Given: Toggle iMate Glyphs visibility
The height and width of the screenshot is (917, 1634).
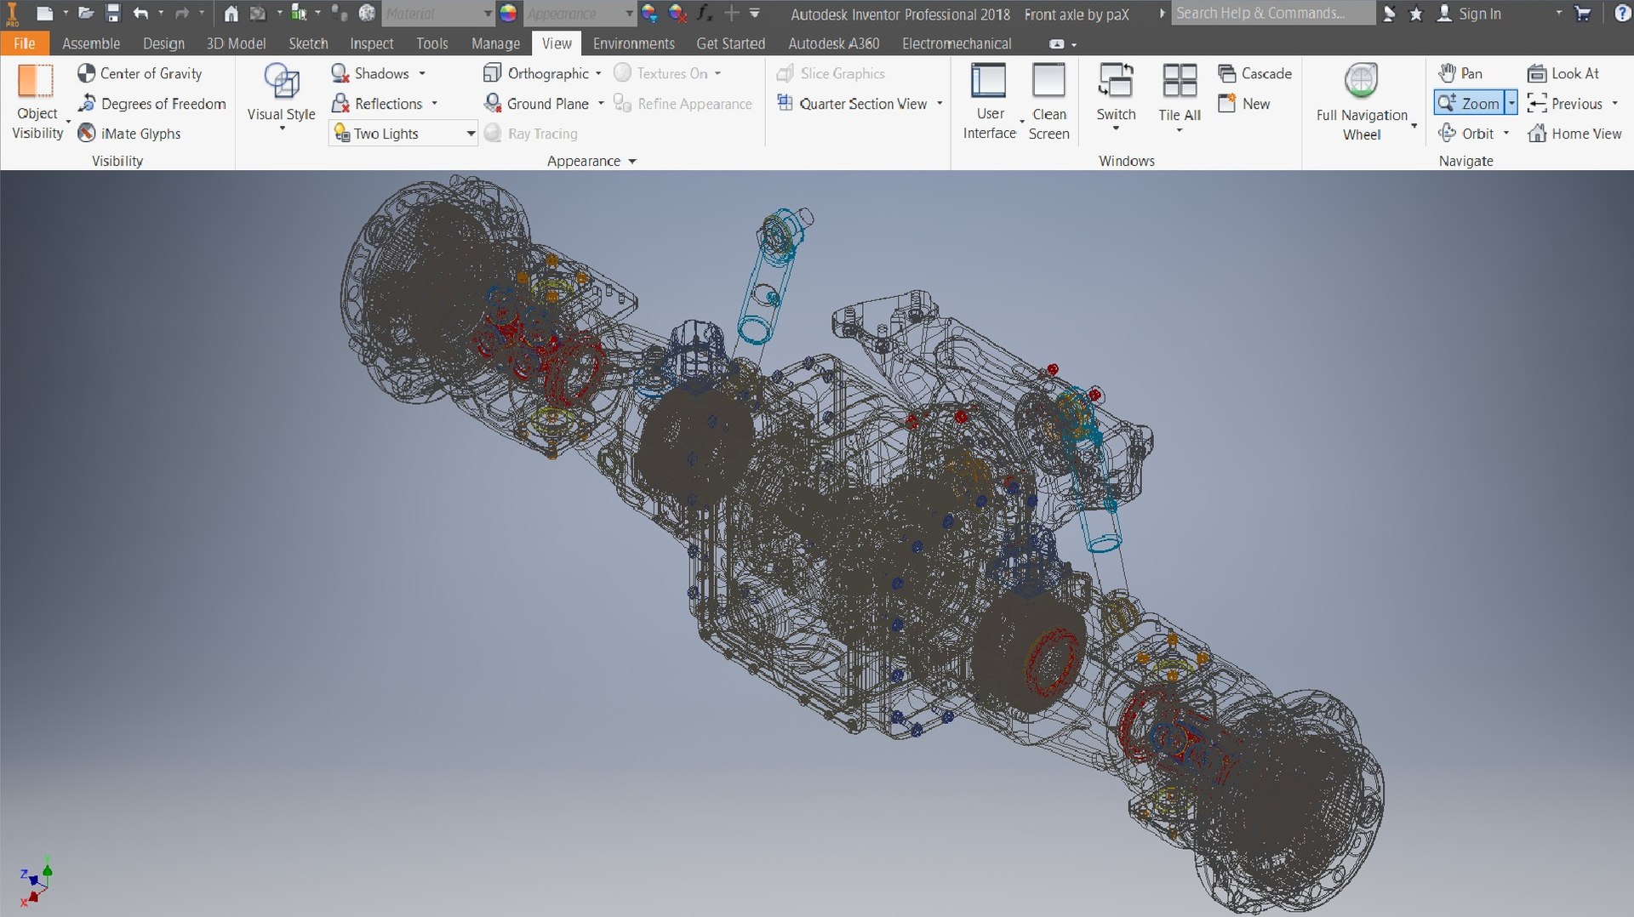Looking at the screenshot, I should click(x=129, y=134).
